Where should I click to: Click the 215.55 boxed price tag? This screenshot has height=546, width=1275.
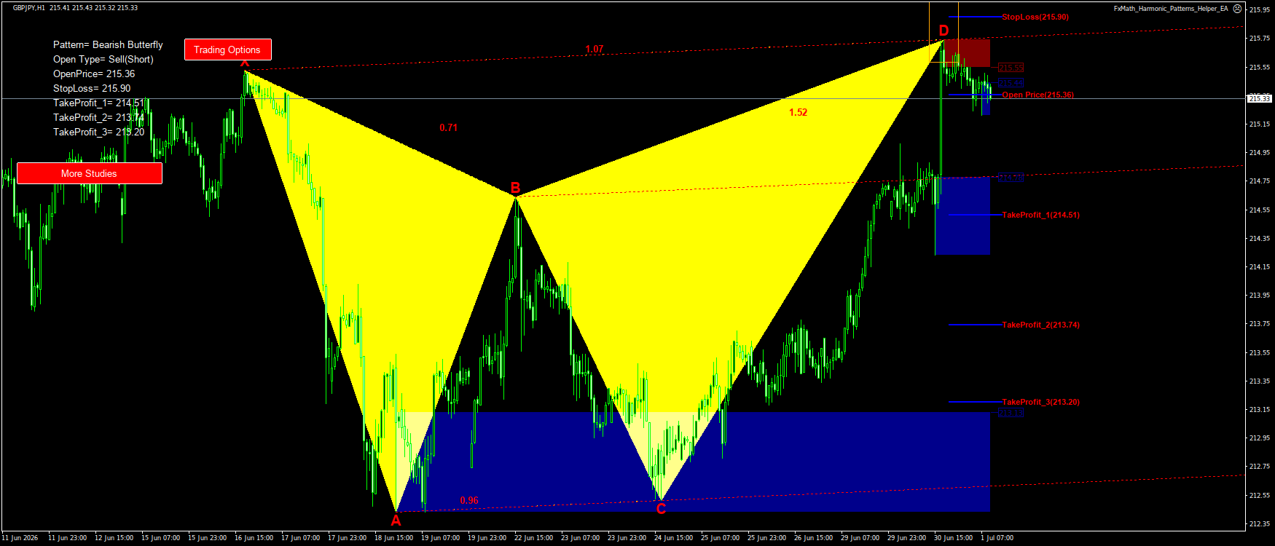[1011, 68]
